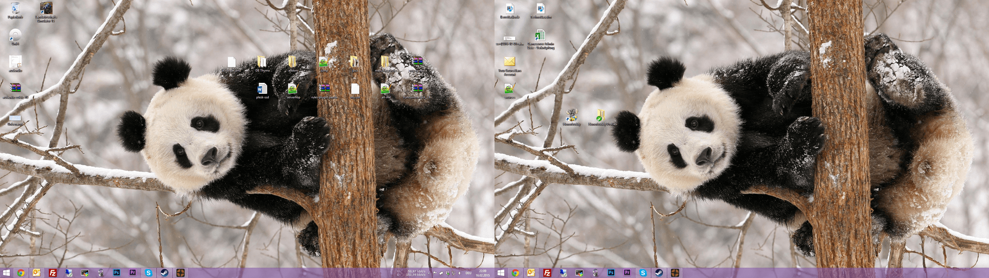Open the volume icon in system tray
The image size is (989, 278).
(x=459, y=273)
